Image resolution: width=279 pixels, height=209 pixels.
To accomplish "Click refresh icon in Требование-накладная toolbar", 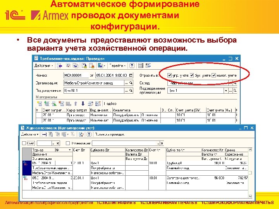I will click(x=68, y=66).
